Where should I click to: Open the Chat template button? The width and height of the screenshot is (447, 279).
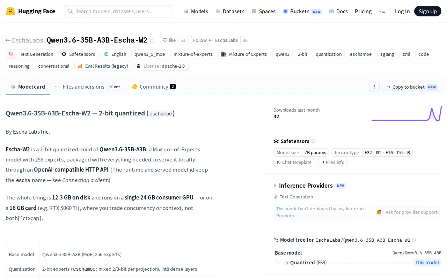(294, 162)
